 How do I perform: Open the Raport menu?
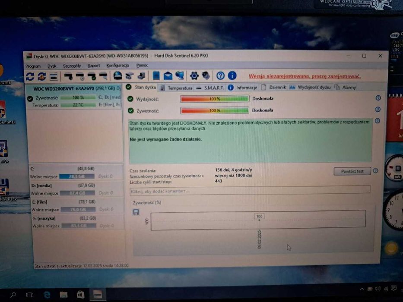tap(94, 66)
